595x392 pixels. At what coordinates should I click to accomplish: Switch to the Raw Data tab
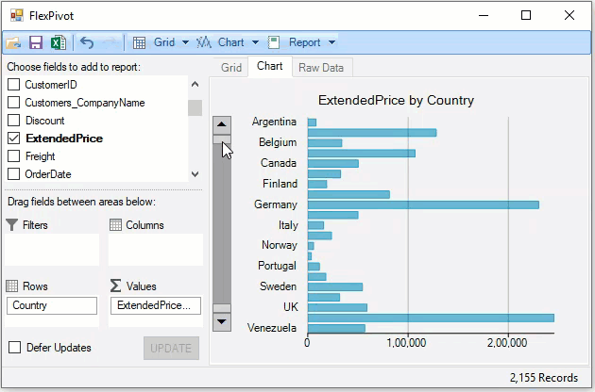pyautogui.click(x=321, y=68)
